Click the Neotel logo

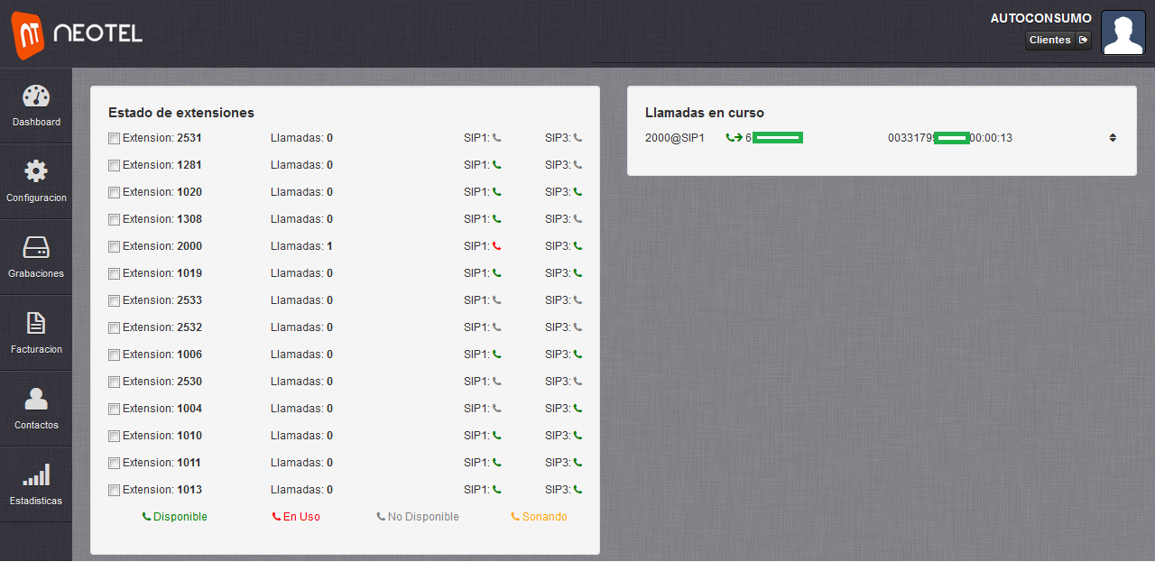(x=77, y=33)
